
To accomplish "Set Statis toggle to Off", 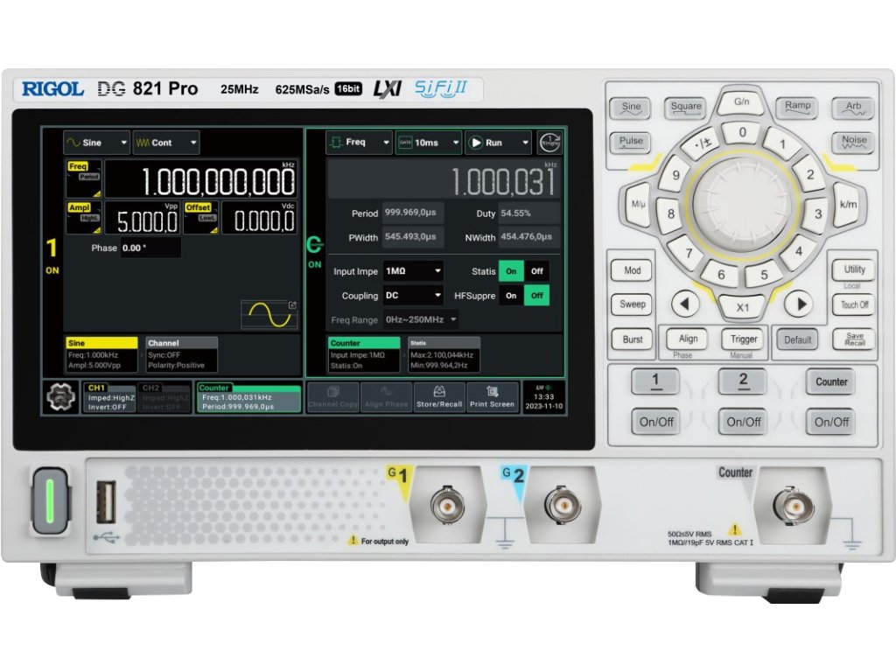I will pyautogui.click(x=536, y=271).
